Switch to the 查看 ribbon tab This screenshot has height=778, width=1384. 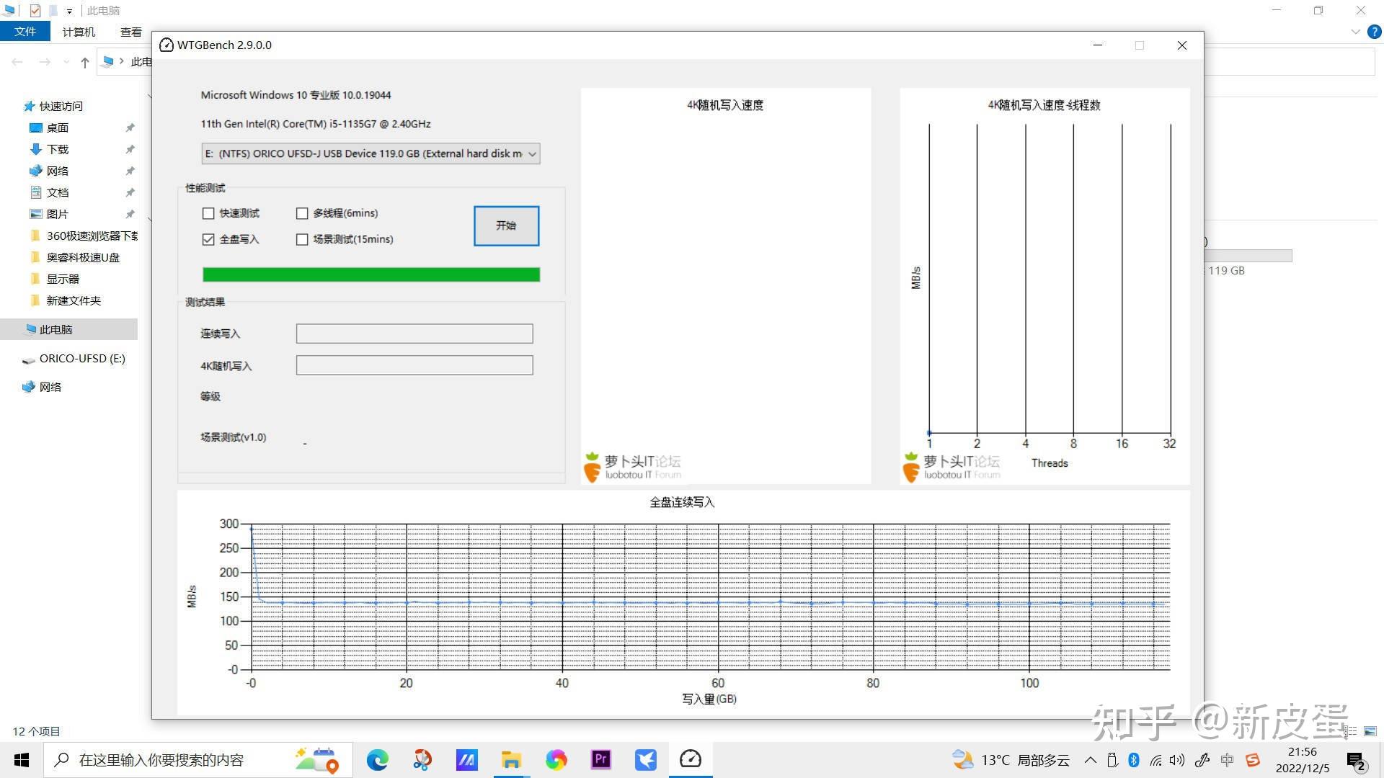[130, 32]
